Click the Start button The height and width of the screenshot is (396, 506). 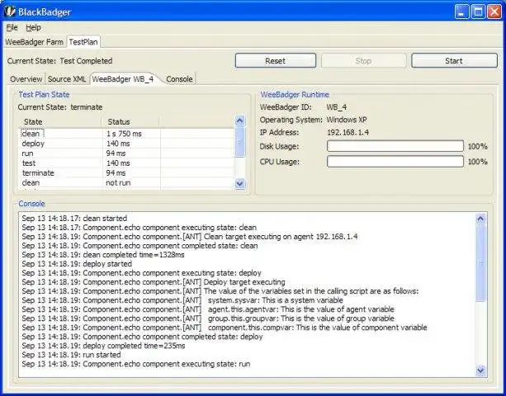point(454,60)
